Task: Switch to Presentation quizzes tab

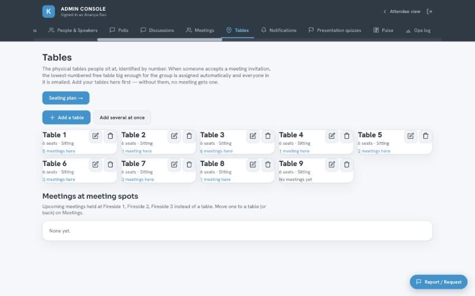Action: click(335, 30)
